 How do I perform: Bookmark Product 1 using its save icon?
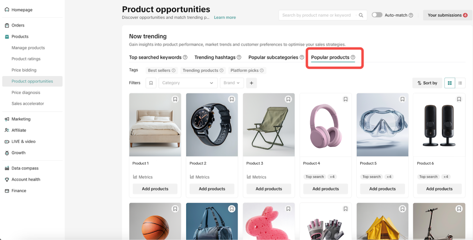point(175,99)
